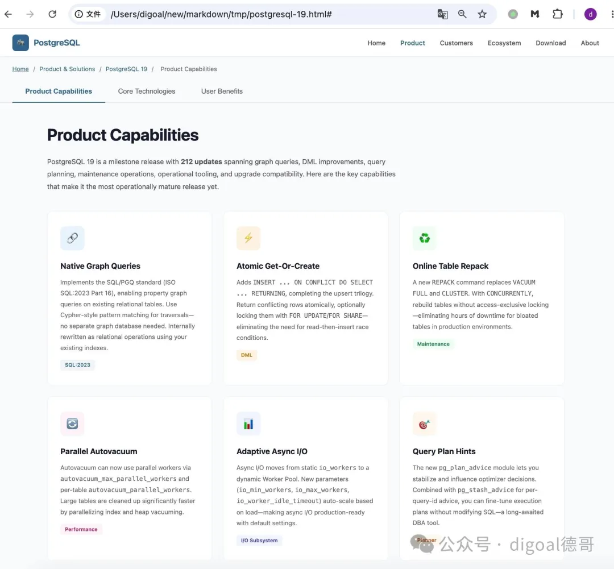Click the Native Graph Queries link icon
Viewport: 614px width, 569px height.
point(72,238)
